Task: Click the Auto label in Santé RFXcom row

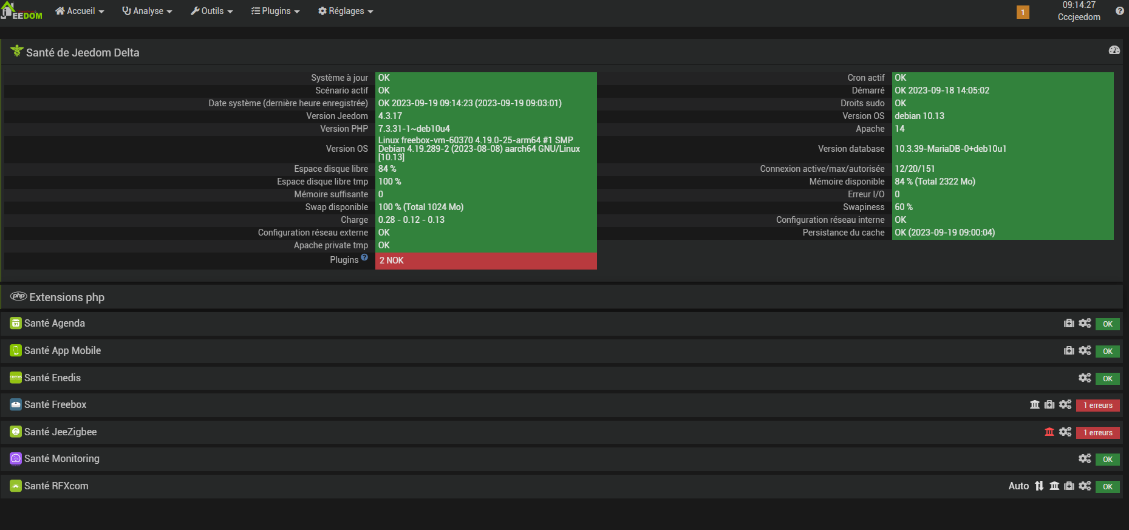Action: [x=1018, y=486]
